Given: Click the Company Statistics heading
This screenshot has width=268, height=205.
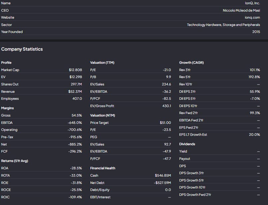Looking at the screenshot, I should point(22,49).
